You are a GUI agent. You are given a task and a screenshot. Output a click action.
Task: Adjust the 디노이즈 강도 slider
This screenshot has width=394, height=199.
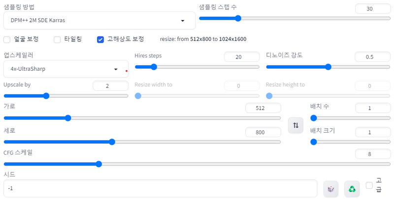328,67
